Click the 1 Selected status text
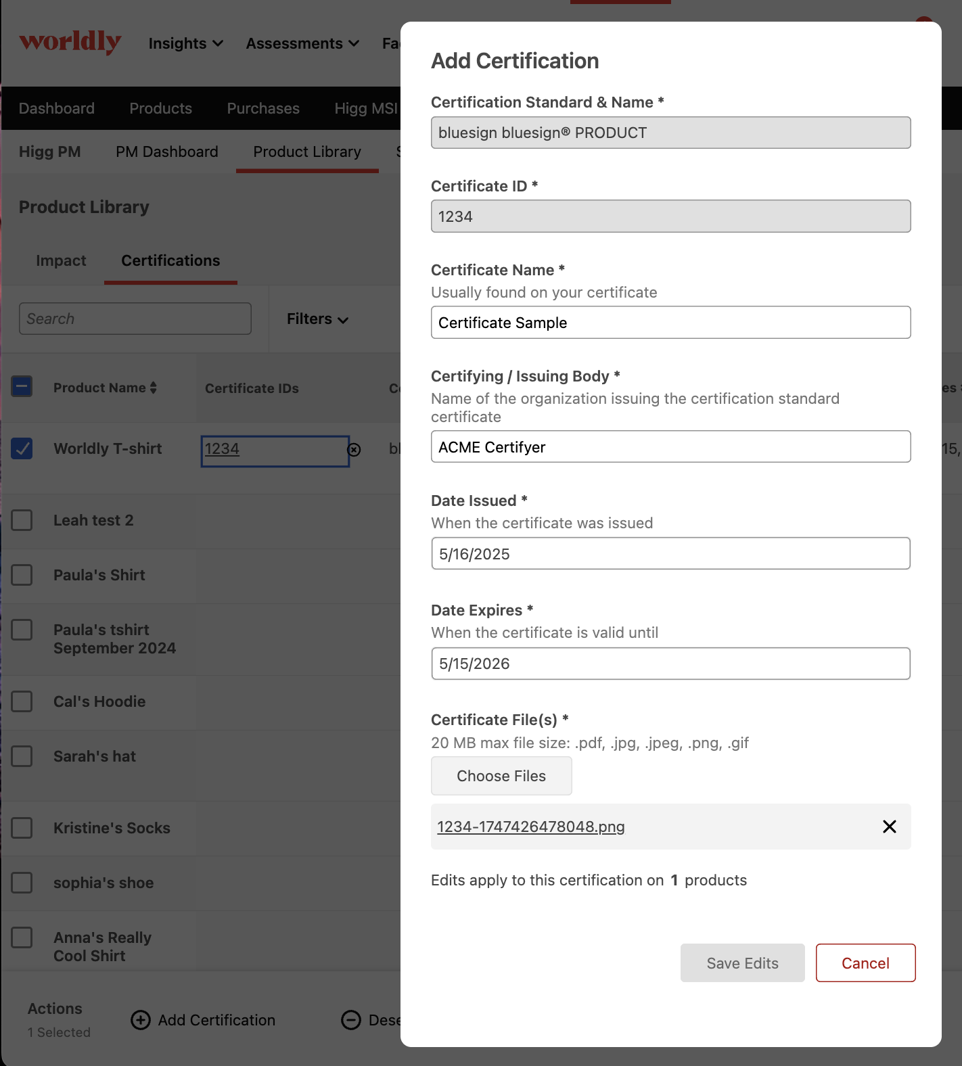Screen dimensions: 962x1066 point(59,1032)
